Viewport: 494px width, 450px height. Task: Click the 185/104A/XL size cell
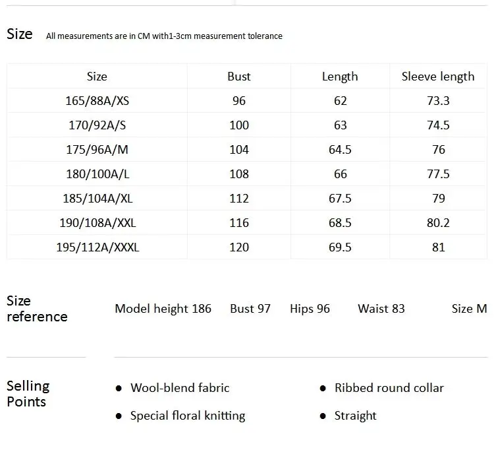(97, 198)
